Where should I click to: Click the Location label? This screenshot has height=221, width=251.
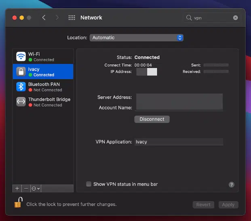coord(77,38)
